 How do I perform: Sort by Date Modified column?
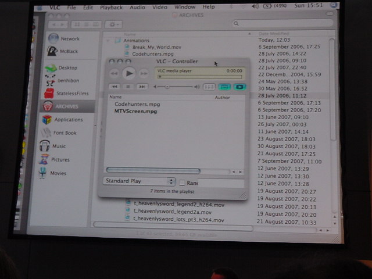(x=274, y=34)
